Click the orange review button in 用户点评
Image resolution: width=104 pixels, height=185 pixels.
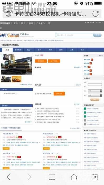(59, 94)
